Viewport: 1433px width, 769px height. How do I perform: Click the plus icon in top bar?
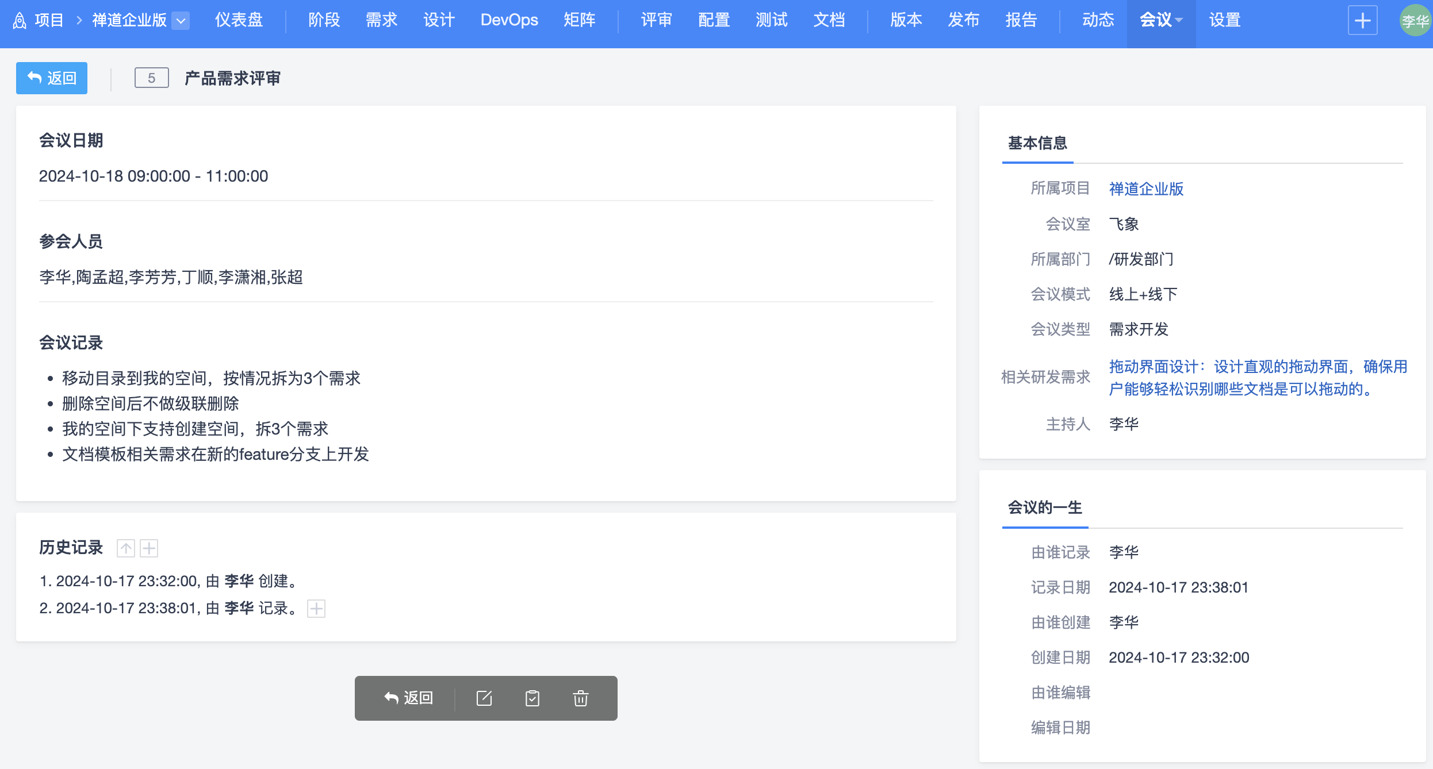pyautogui.click(x=1362, y=21)
